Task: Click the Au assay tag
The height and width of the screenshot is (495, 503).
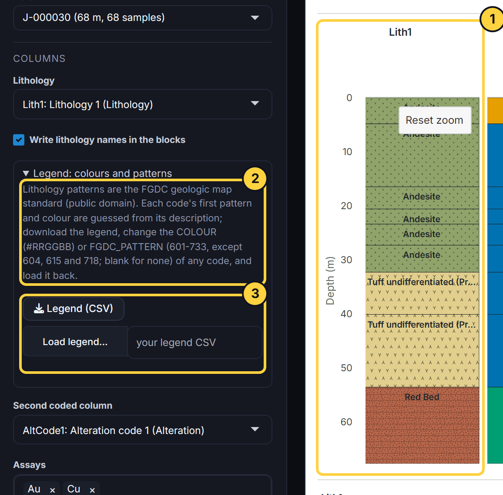Action: (34, 489)
